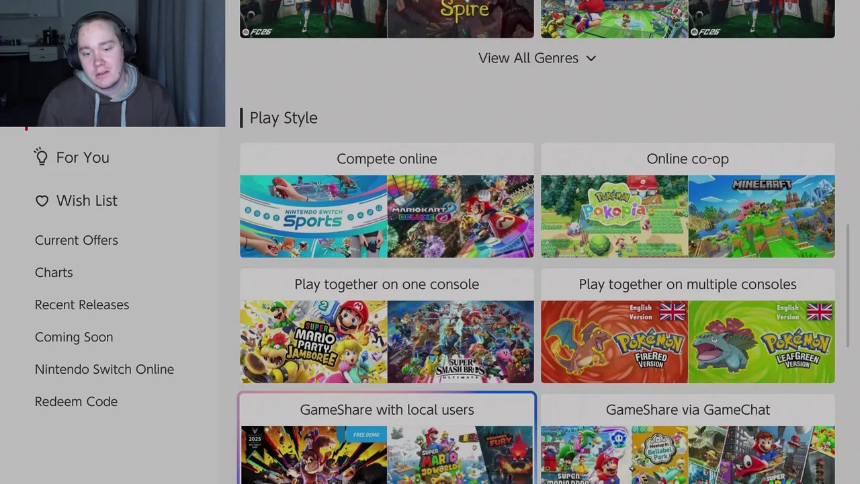Open GameShare with local users
The image size is (860, 484).
tap(387, 439)
